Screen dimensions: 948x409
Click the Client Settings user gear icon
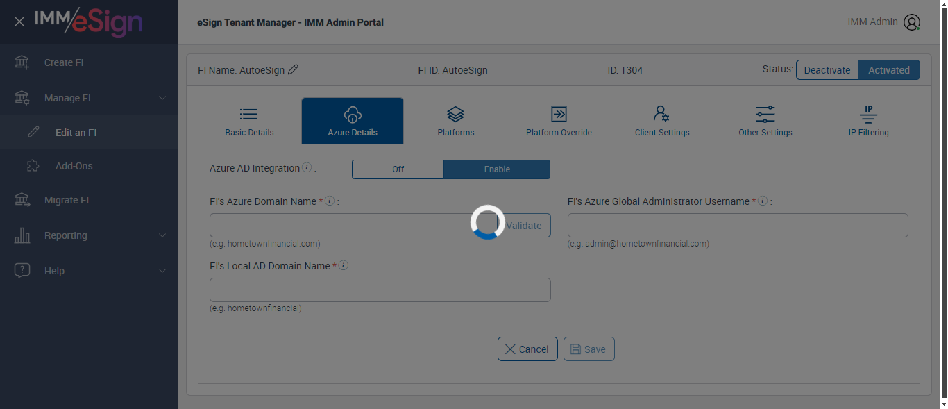[x=661, y=114]
